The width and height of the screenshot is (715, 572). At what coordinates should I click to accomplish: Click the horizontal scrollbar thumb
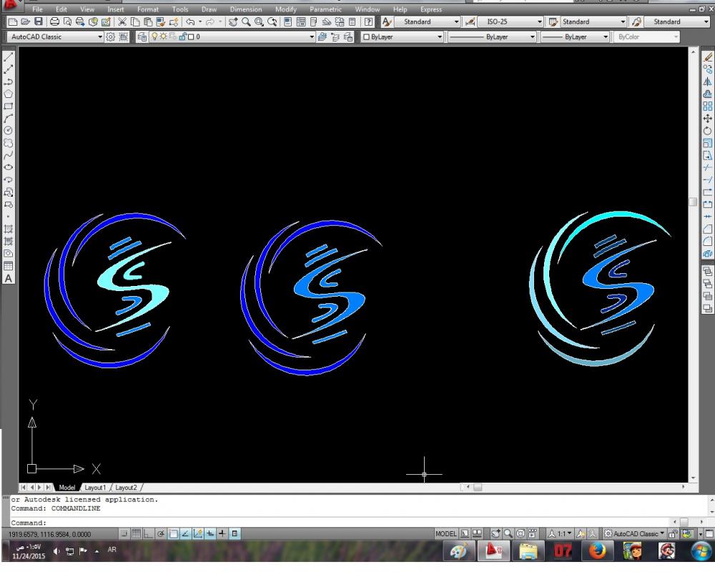(x=478, y=487)
